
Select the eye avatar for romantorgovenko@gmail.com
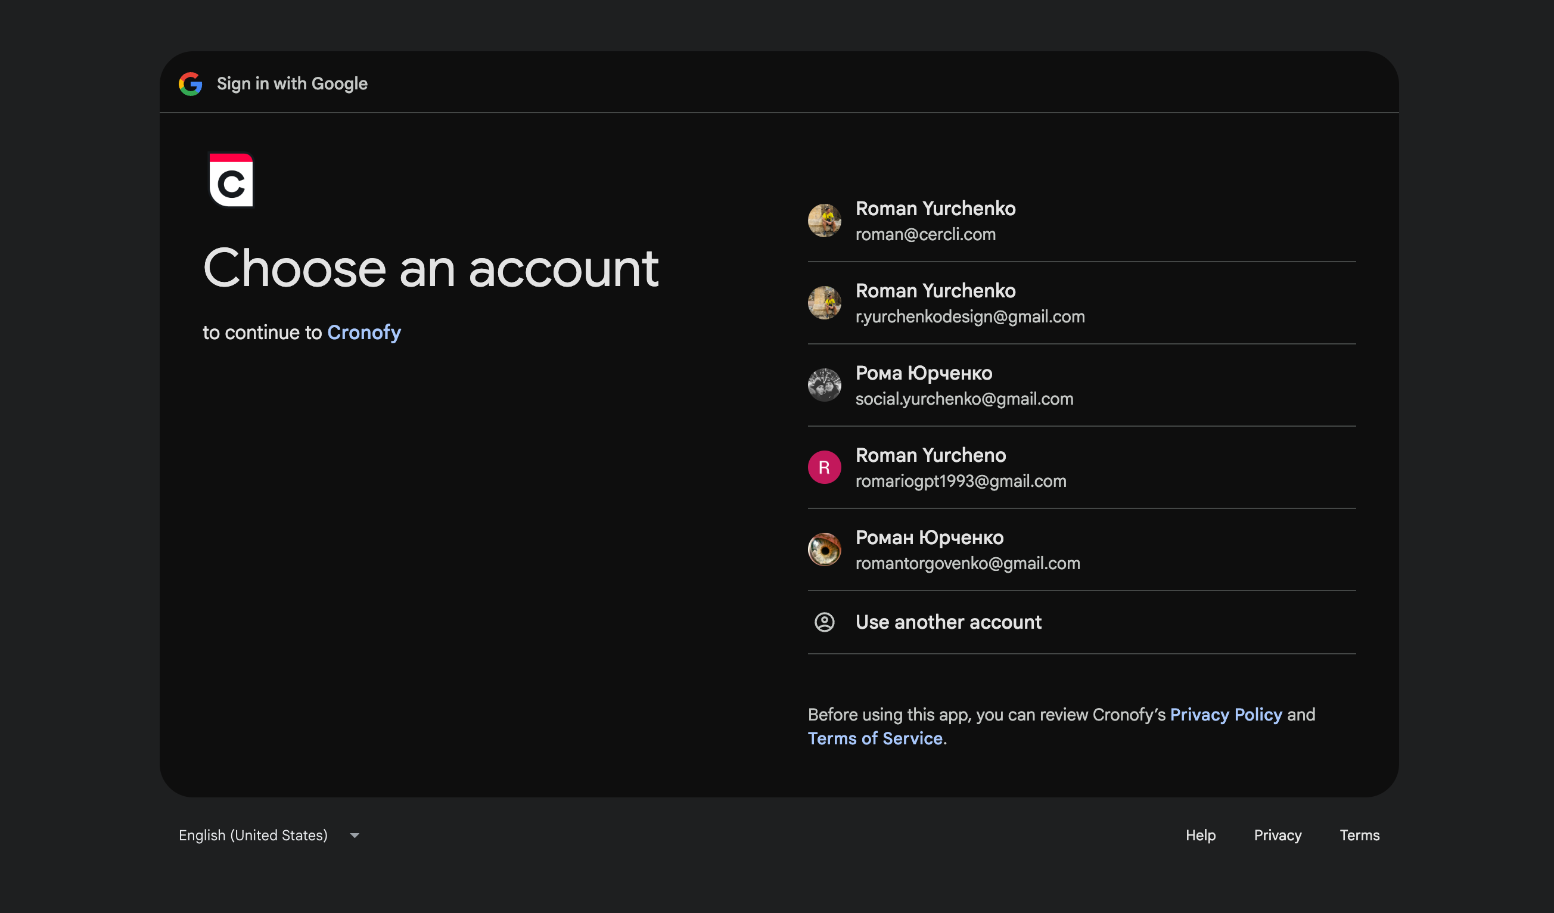825,549
